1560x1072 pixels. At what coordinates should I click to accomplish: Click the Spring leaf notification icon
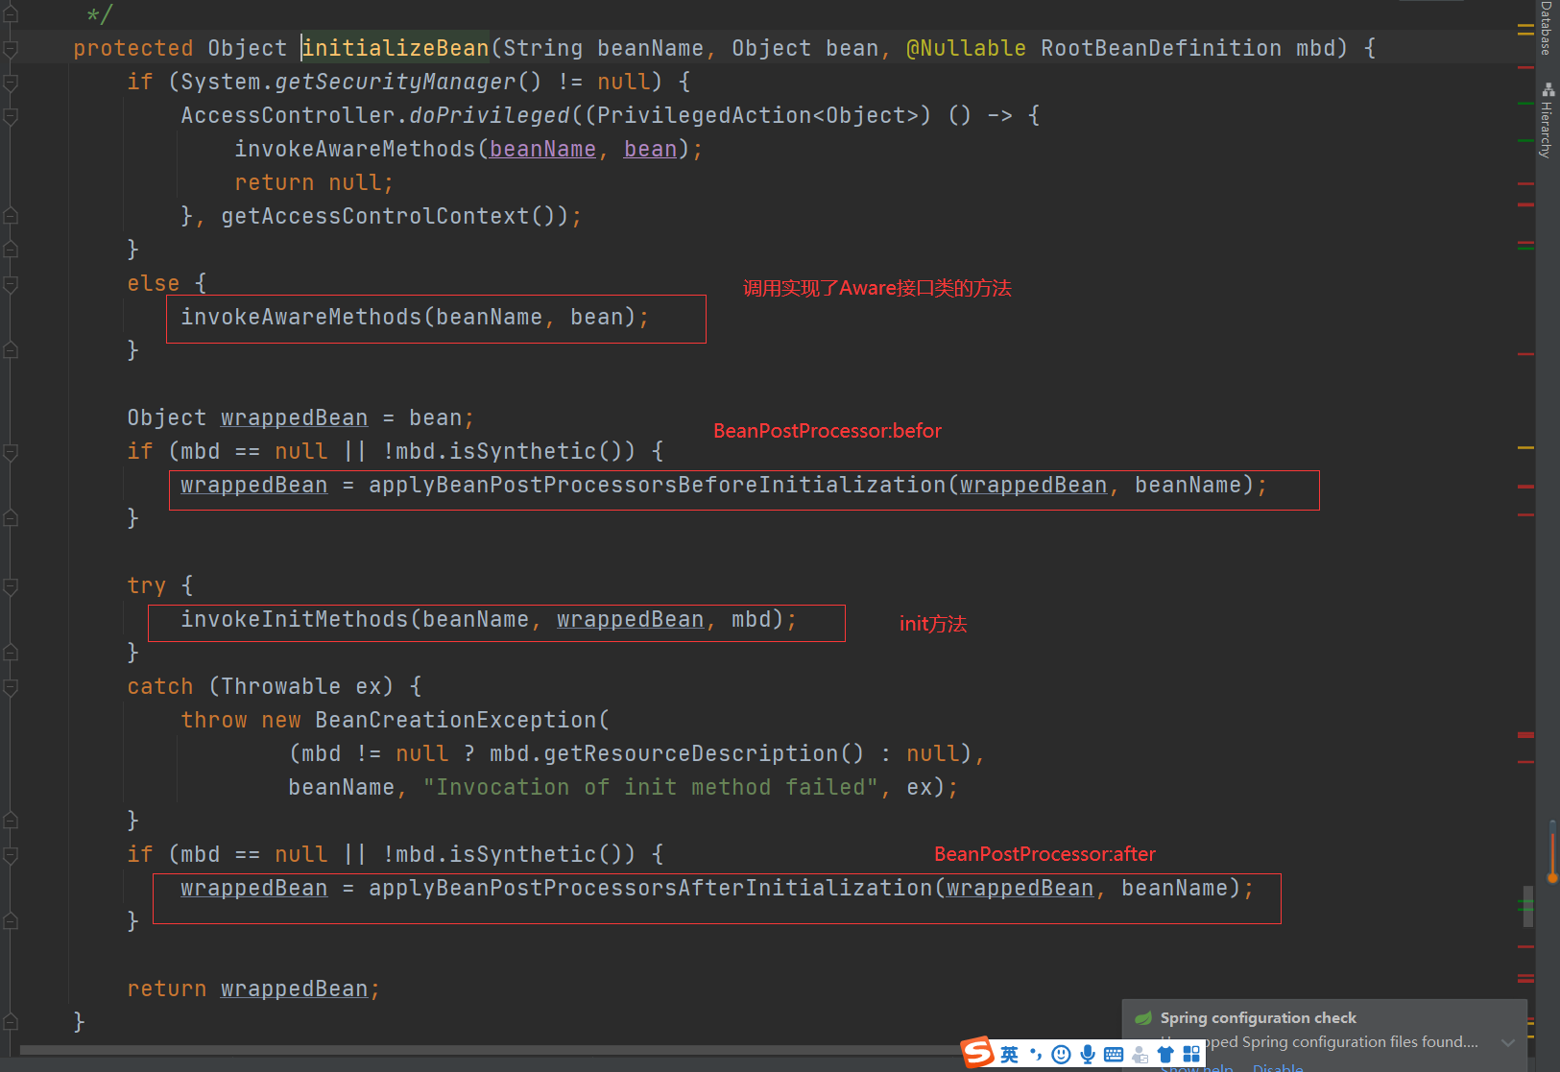tap(1143, 1018)
